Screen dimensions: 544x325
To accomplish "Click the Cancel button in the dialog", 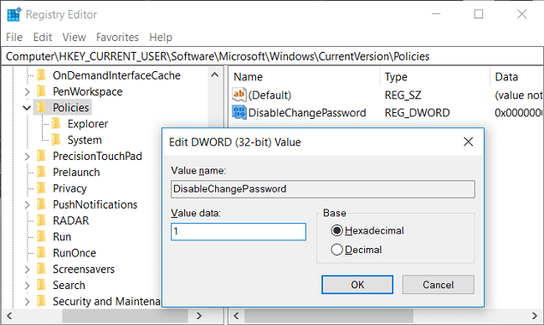I will 439,285.
